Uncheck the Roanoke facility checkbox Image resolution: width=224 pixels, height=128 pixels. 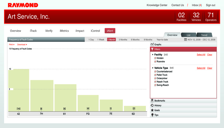pyautogui.click(x=155, y=61)
